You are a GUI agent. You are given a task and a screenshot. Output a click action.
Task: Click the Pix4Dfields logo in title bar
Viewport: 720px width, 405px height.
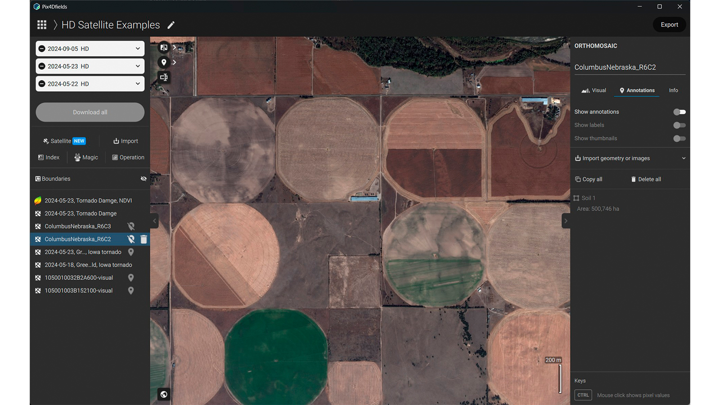tap(37, 7)
